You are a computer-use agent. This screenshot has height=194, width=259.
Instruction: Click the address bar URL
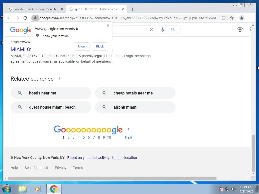coord(129,18)
